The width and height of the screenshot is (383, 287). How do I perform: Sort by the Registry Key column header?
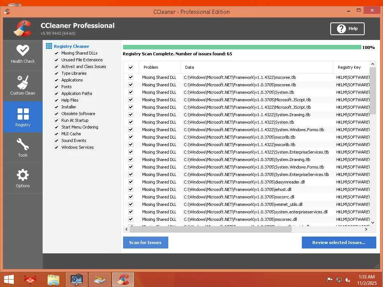[351, 67]
